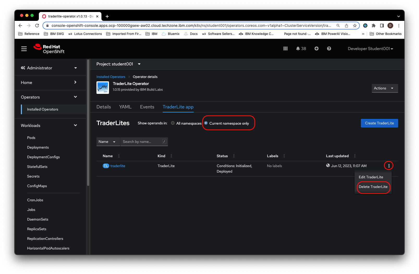Click the Red Hat OpenShift logo
Screen dimensions: 419x274
coord(49,49)
